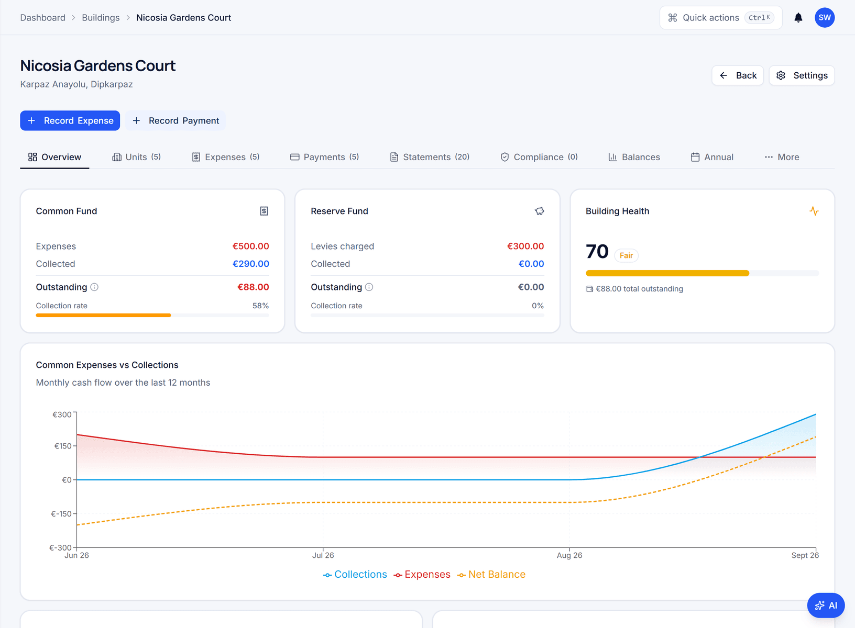
Task: Open the Compliance (0) tab
Action: click(x=539, y=157)
